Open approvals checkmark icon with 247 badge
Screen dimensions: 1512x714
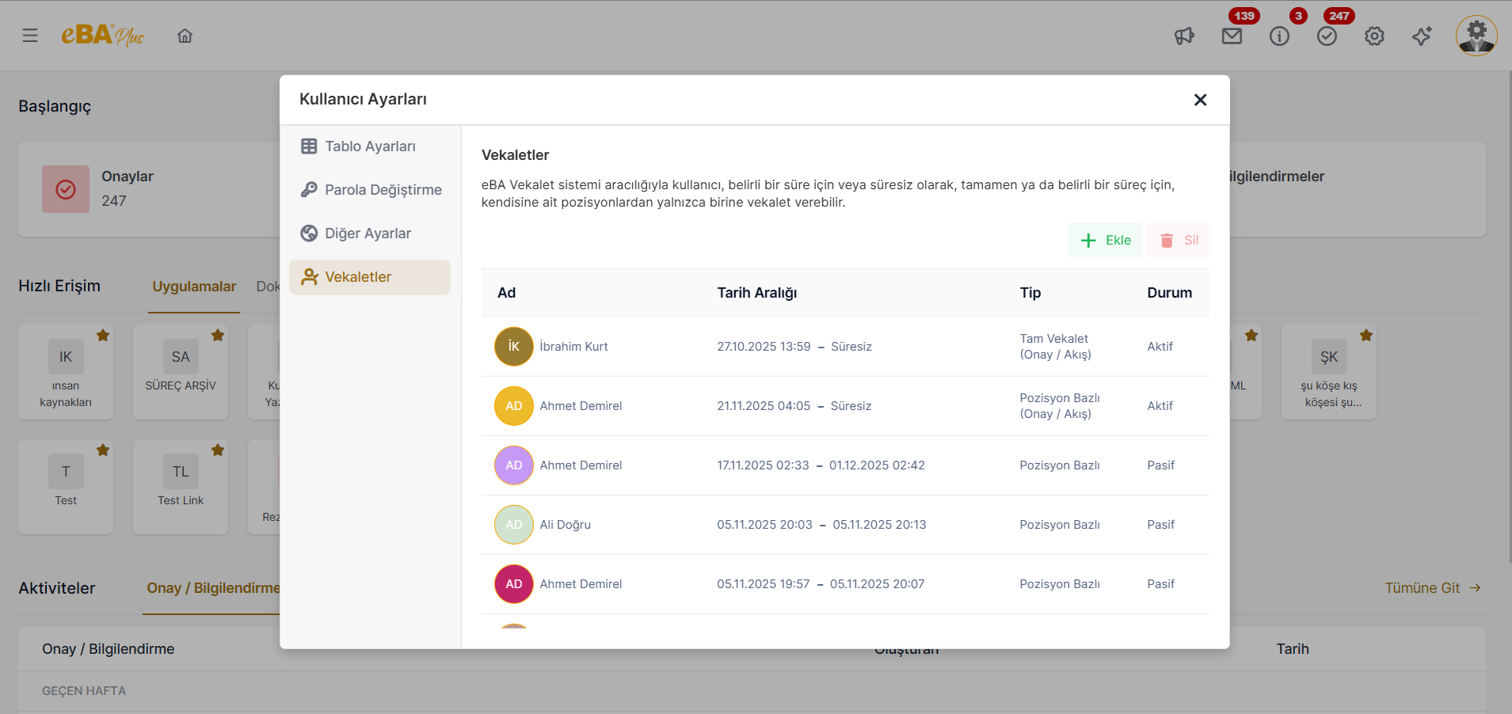1327,36
